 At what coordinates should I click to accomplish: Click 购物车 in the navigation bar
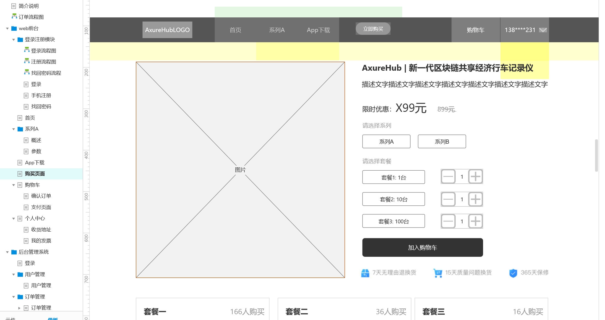pos(476,30)
